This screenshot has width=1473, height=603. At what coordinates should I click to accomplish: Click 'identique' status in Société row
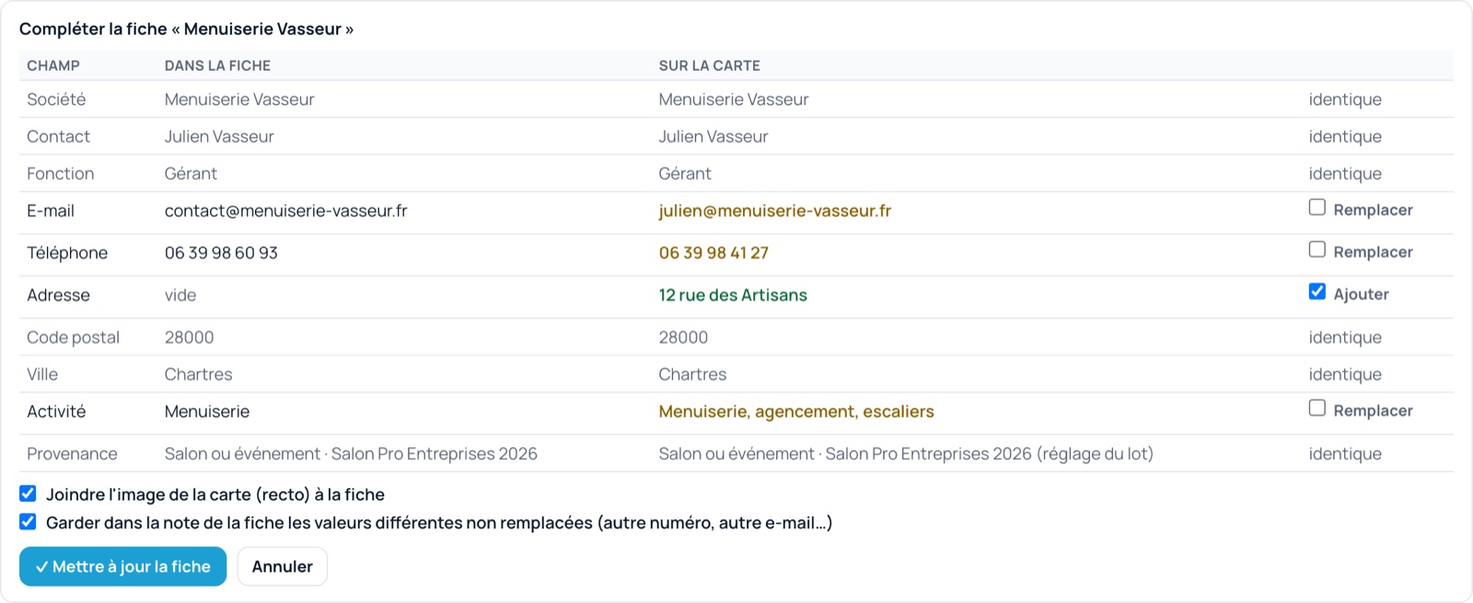pyautogui.click(x=1345, y=99)
